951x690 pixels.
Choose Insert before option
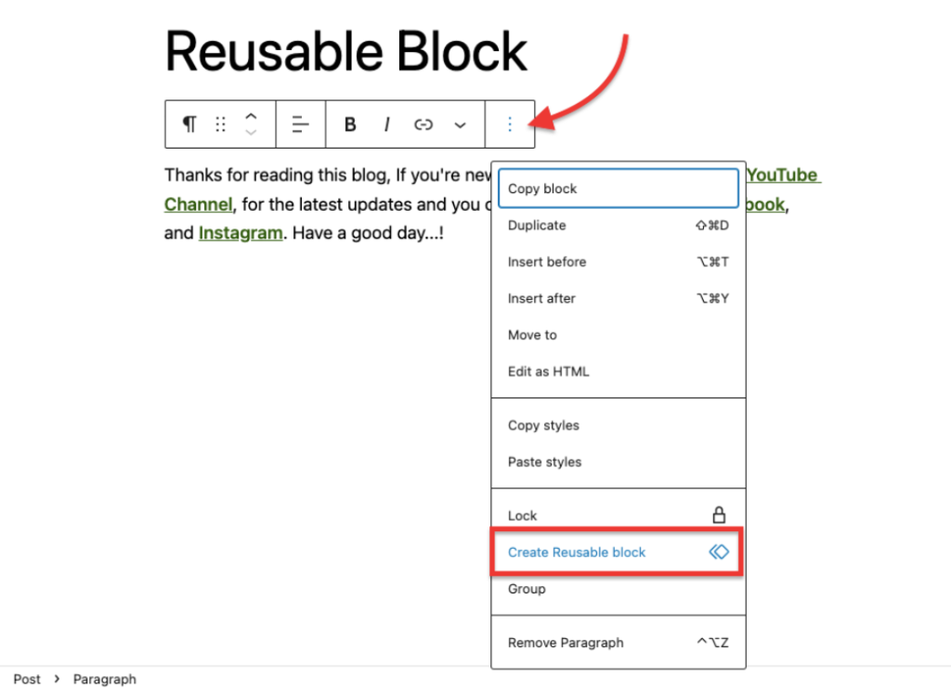tap(618, 262)
